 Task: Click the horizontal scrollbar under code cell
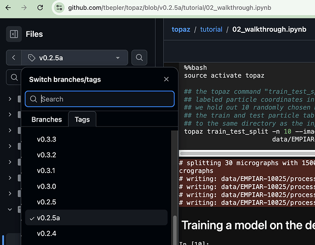pyautogui.click(x=247, y=153)
